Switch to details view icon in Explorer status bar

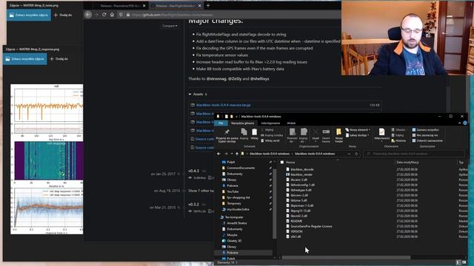pos(458,262)
